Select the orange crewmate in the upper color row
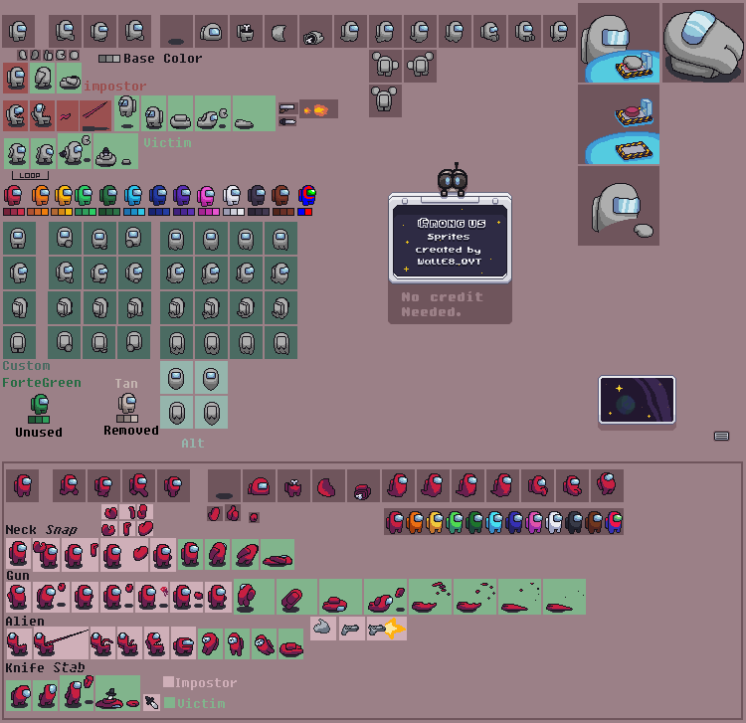Screen dimensions: 746x723 41,195
